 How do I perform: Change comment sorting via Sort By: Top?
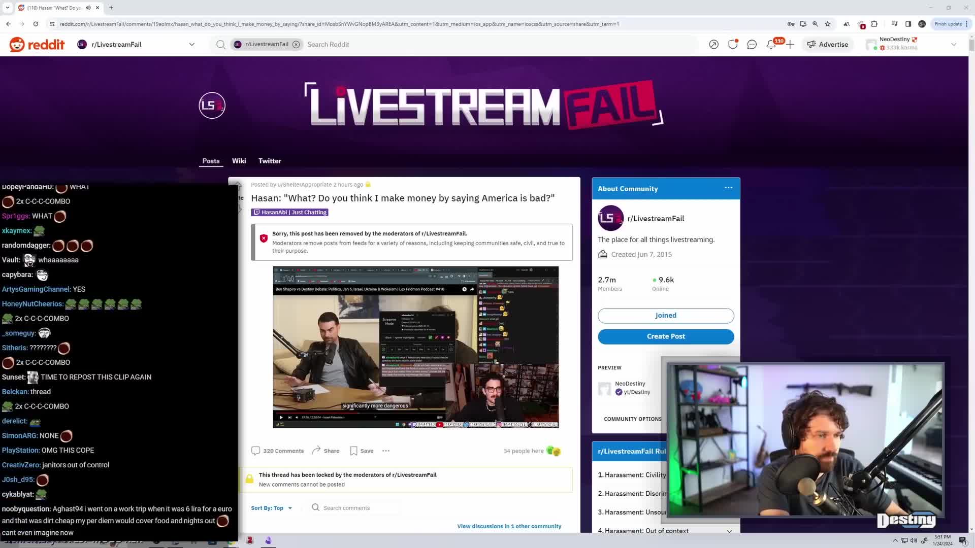click(272, 508)
